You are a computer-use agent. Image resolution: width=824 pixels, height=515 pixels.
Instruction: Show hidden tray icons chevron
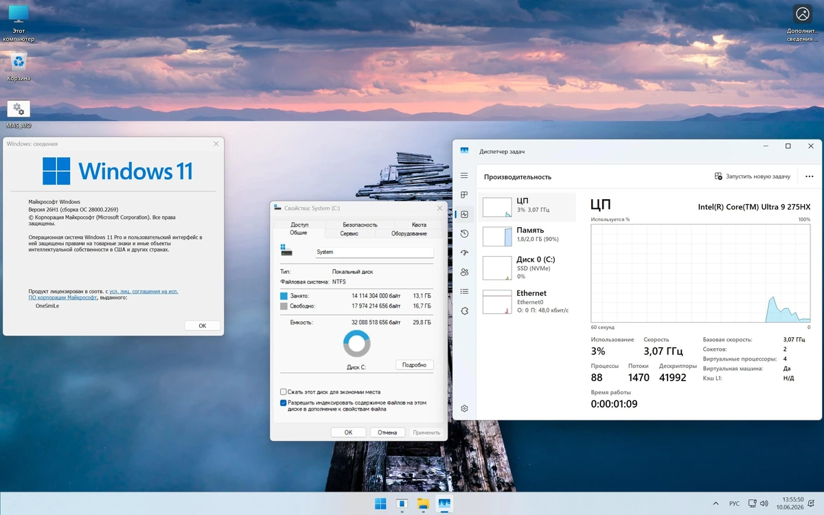(717, 503)
